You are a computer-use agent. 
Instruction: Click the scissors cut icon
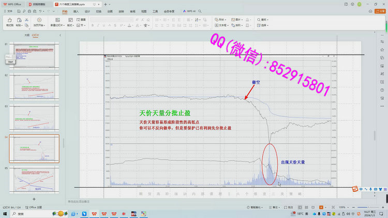27,20
